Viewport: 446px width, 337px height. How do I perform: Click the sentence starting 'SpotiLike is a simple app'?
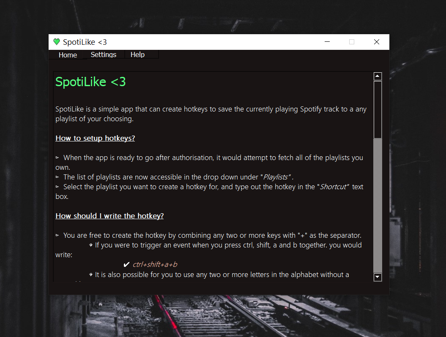(211, 114)
